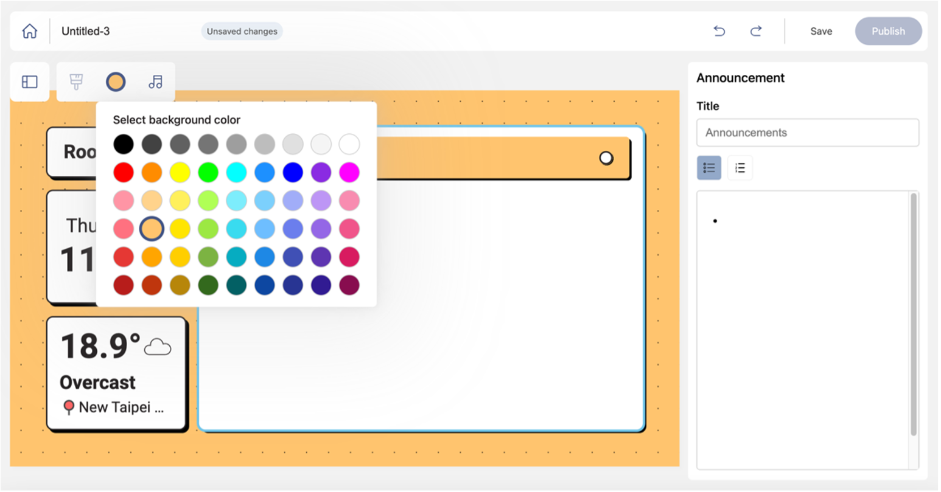Image resolution: width=941 pixels, height=492 pixels.
Task: Go to the home screen via house icon
Action: coord(29,31)
